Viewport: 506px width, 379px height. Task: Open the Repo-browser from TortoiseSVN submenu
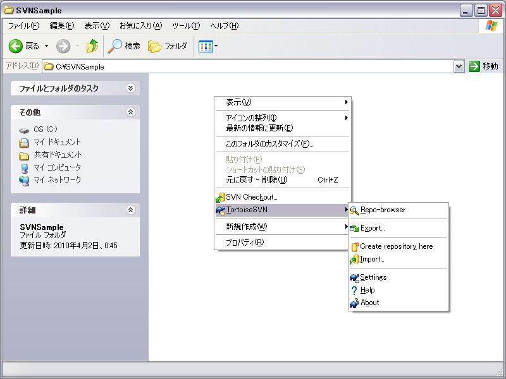point(381,209)
